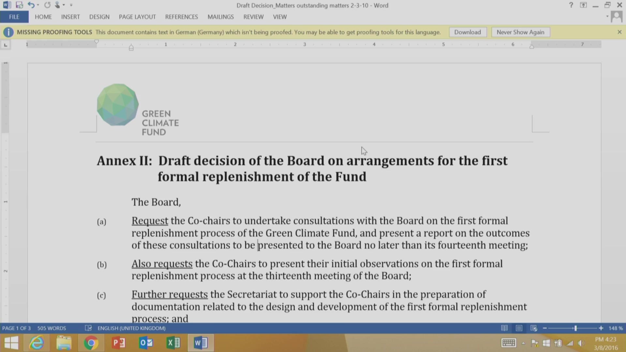Viewport: 626px width, 352px height.
Task: Open Customize Quick Access Toolbar dropdown
Action: click(x=71, y=5)
